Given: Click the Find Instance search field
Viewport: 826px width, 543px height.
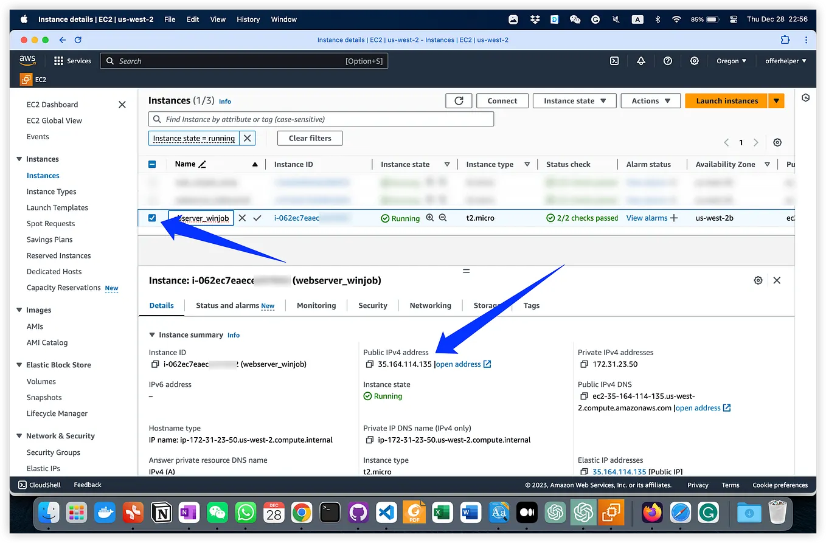Looking at the screenshot, I should click(x=321, y=119).
